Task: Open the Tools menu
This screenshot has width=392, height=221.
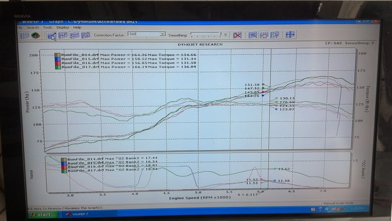Action: point(47,28)
